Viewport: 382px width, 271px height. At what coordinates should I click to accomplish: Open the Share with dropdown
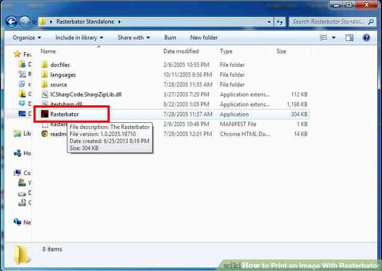(133, 38)
